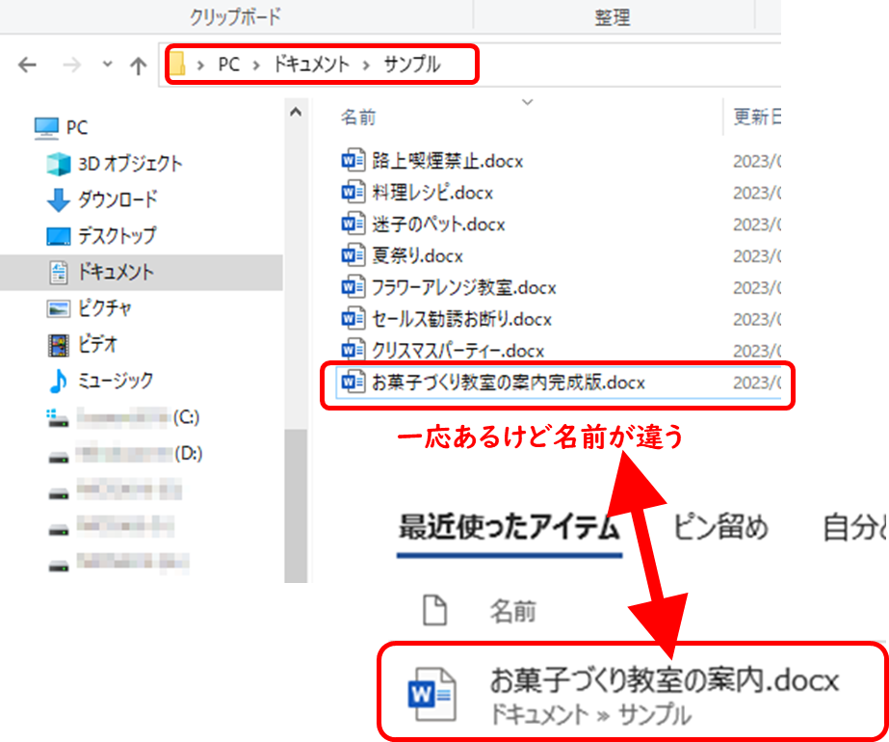Click the documents page icon in sidebar

[x=59, y=273]
